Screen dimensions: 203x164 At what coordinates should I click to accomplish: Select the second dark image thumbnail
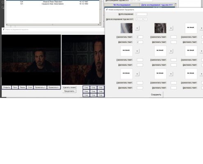pyautogui.click(x=160, y=28)
